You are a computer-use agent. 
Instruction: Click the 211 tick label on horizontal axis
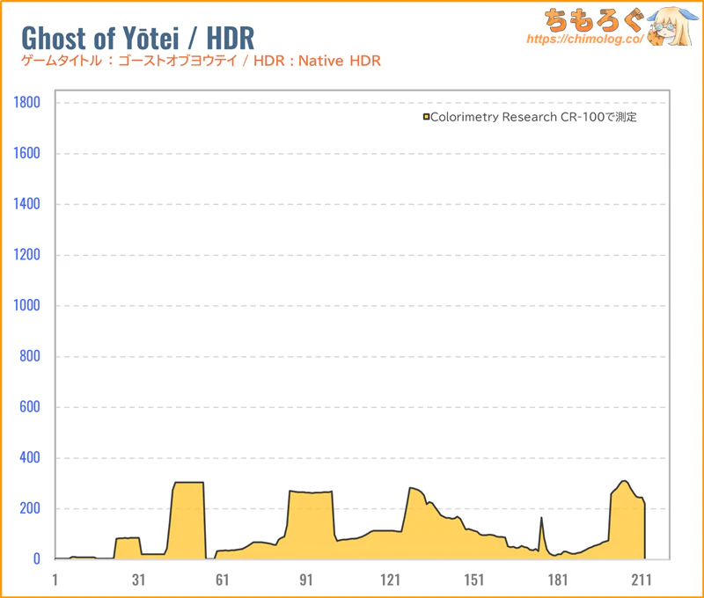641,580
